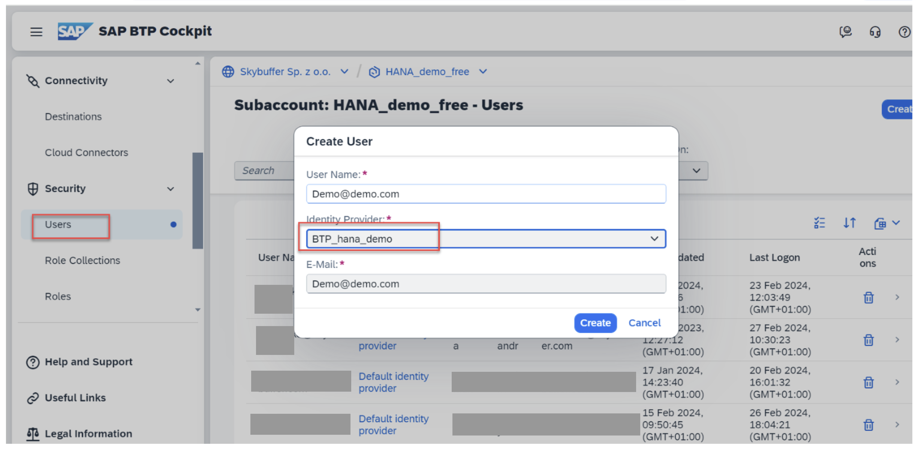Open Useful Links menu item
Image resolution: width=915 pixels, height=449 pixels.
pyautogui.click(x=75, y=398)
